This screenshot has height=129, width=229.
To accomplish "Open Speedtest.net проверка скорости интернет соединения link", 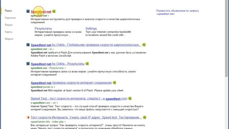I will (x=71, y=83).
